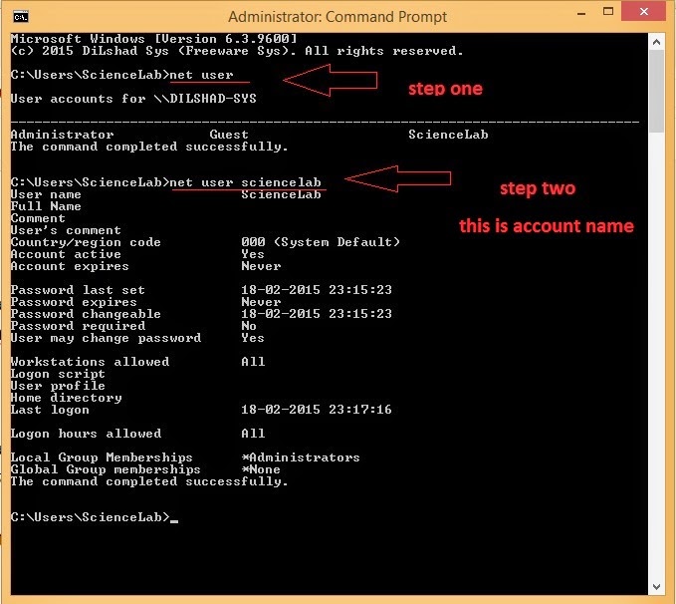Click the 'Global Group memberships' label
The width and height of the screenshot is (676, 604).
click(106, 469)
